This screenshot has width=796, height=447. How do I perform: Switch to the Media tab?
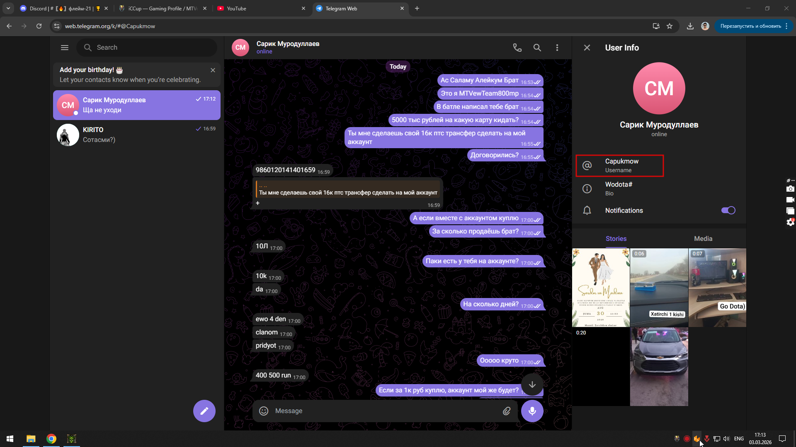pyautogui.click(x=703, y=238)
